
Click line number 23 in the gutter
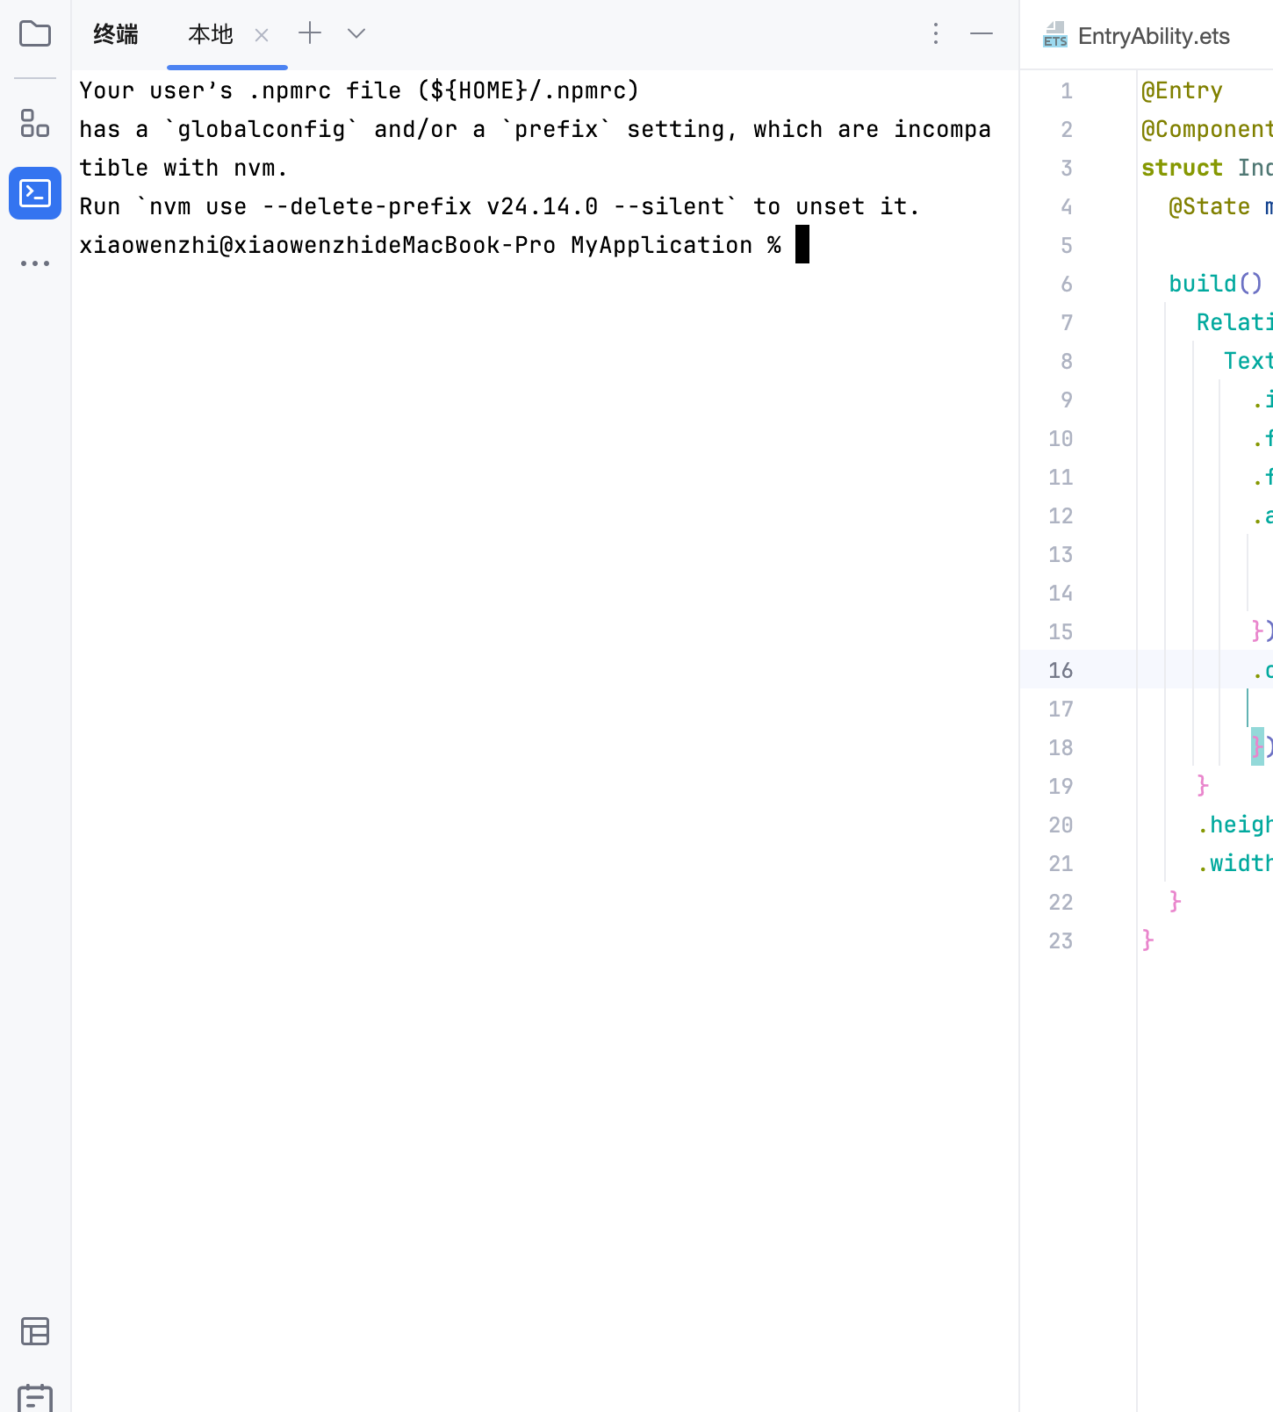tap(1061, 940)
